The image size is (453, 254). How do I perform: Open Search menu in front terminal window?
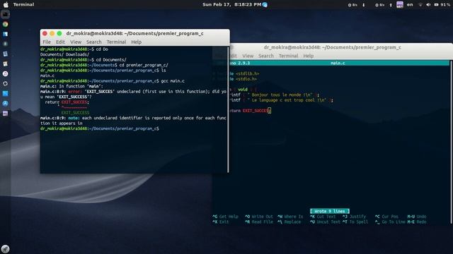94,42
